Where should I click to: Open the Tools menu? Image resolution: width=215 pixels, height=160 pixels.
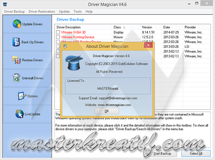coord(77,11)
